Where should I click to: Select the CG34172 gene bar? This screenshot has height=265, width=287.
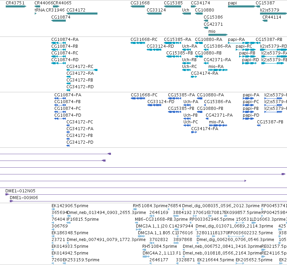click(82, 14)
